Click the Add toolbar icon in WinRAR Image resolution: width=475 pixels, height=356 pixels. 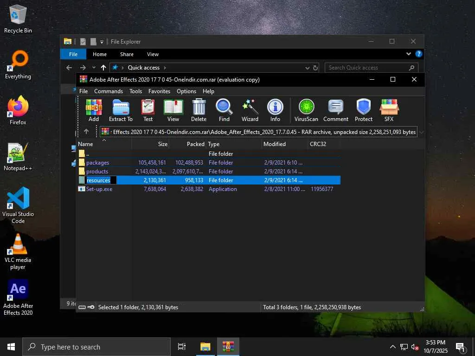tap(94, 110)
